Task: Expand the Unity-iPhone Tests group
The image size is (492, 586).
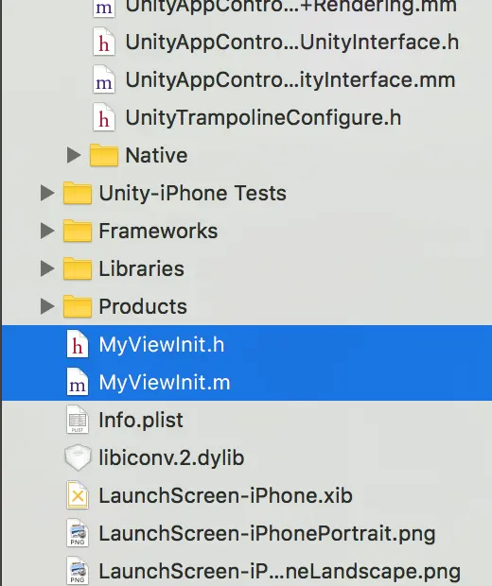Action: point(47,193)
